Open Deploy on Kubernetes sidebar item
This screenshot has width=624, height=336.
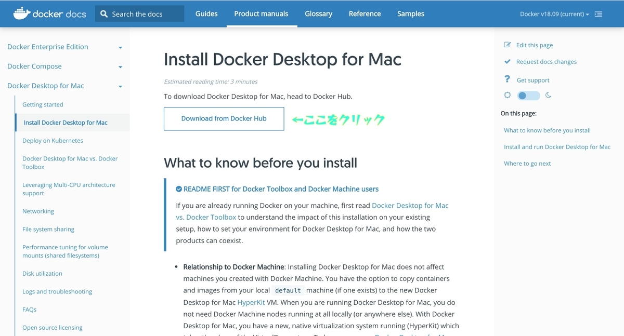pos(53,141)
